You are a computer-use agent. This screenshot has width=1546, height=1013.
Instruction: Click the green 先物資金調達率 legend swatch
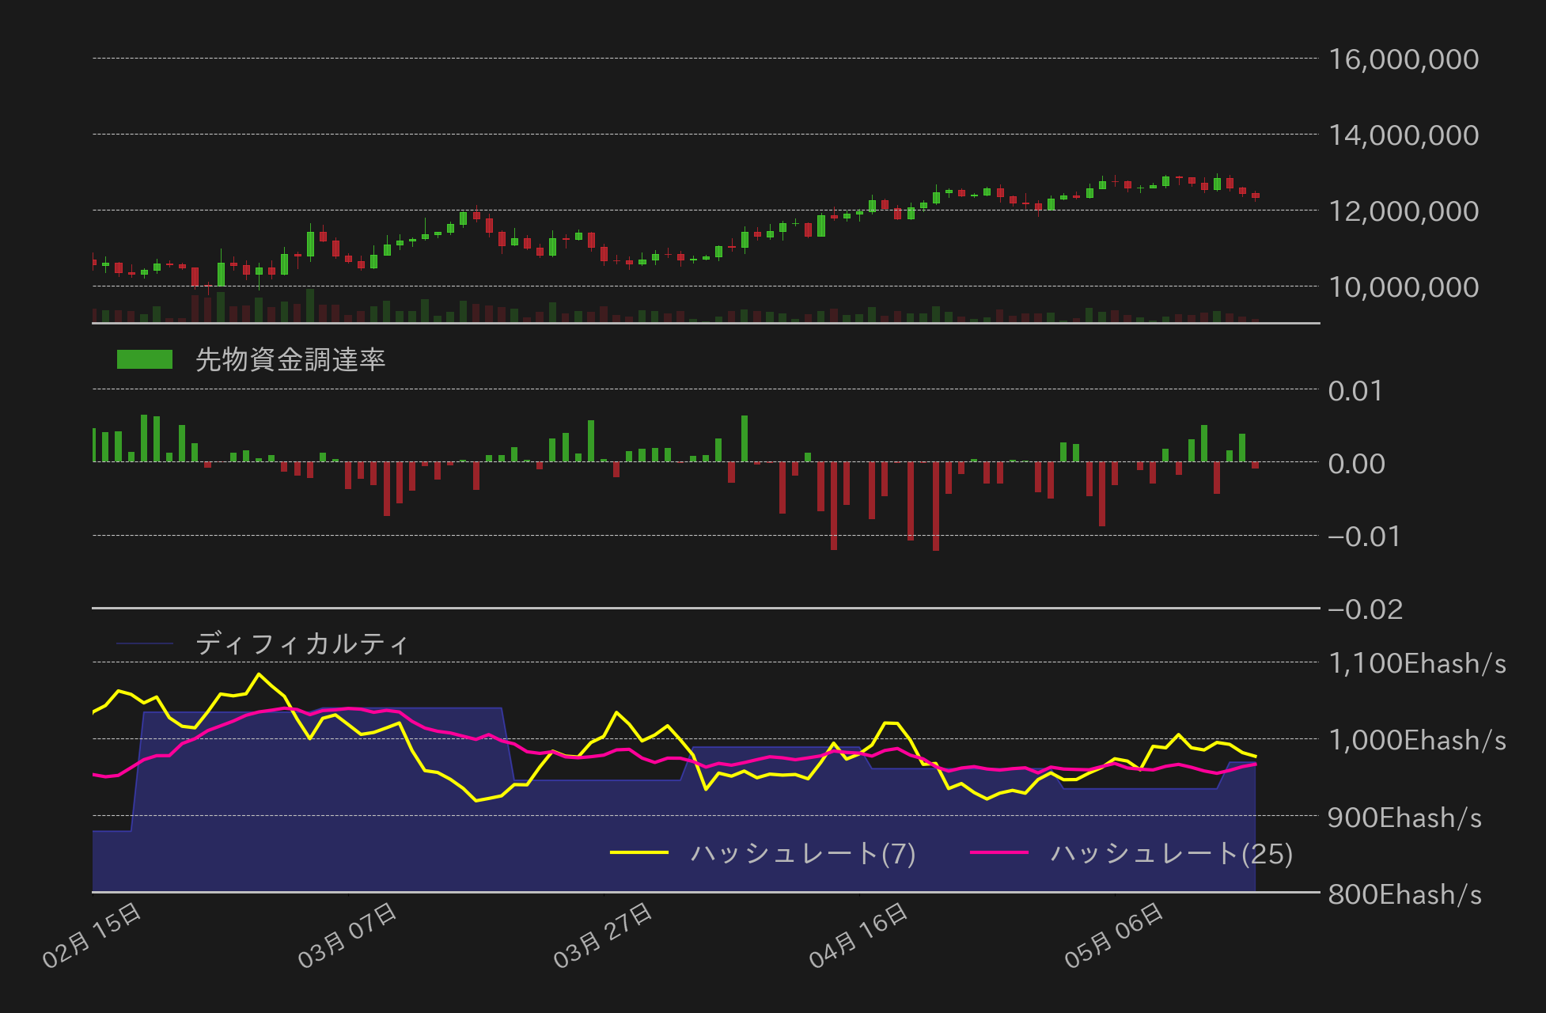point(145,359)
